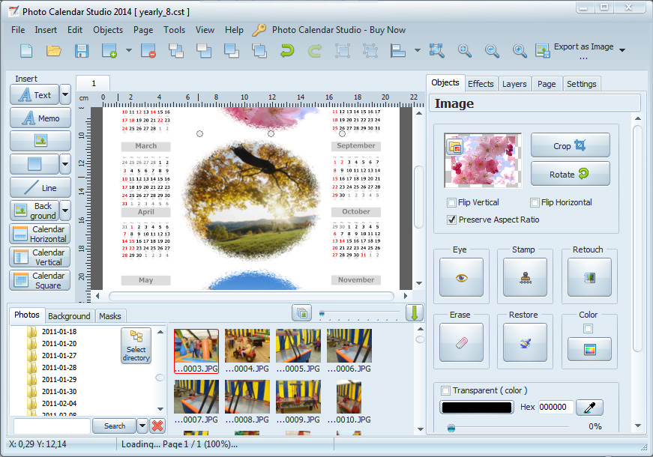Click the Select directory button

click(x=136, y=346)
